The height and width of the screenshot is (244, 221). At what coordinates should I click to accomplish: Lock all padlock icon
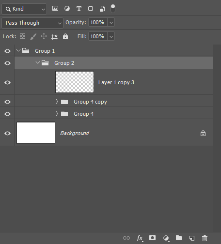(65, 36)
